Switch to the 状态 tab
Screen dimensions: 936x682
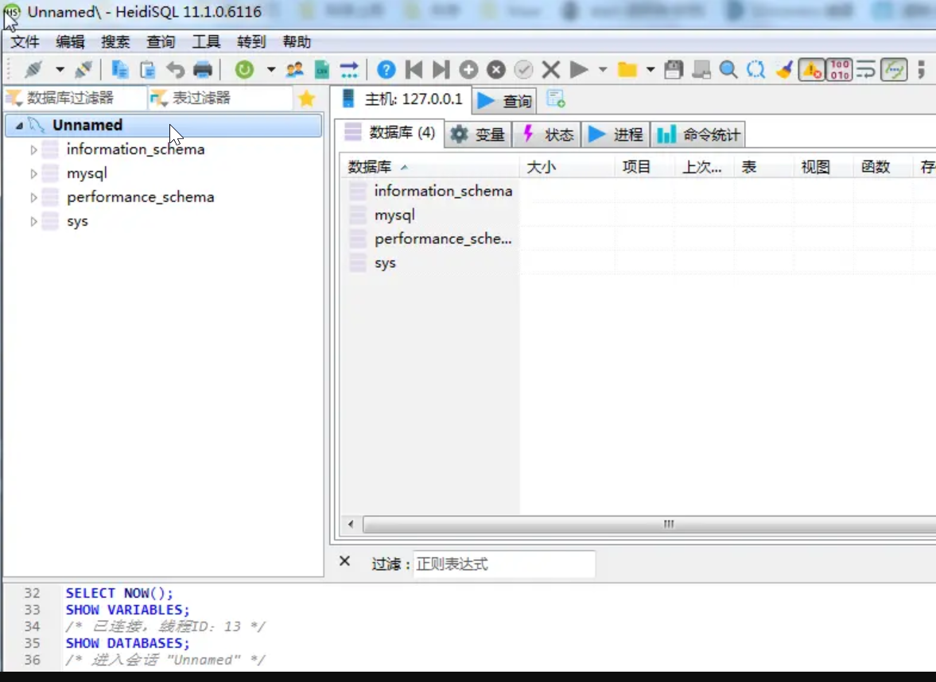point(547,134)
